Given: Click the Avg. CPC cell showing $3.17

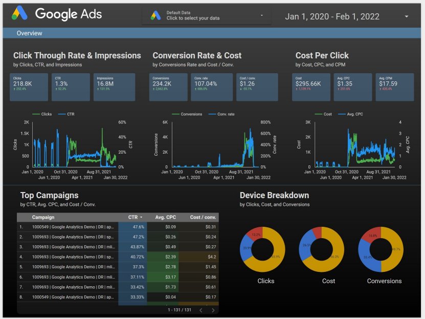Looking at the screenshot, I should [x=163, y=277].
